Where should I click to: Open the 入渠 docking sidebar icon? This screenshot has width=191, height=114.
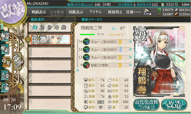5,75
